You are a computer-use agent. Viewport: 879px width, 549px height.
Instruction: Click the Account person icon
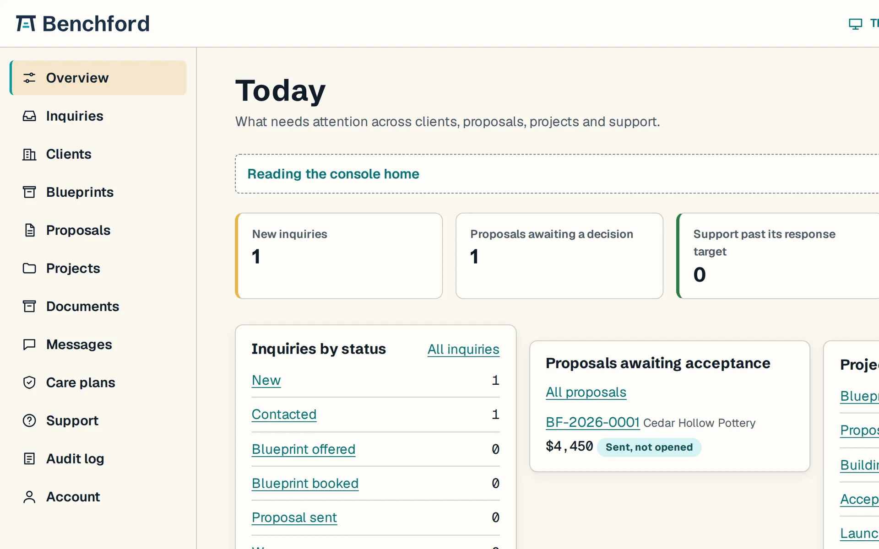(29, 497)
